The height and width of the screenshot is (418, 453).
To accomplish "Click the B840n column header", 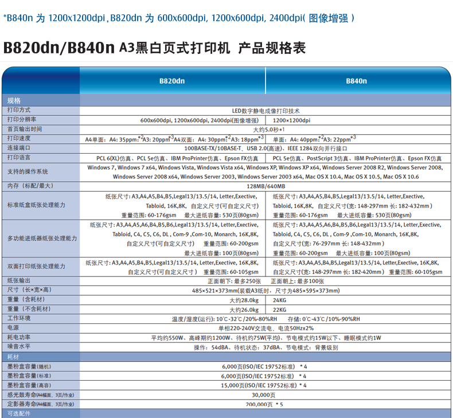I will tap(356, 81).
